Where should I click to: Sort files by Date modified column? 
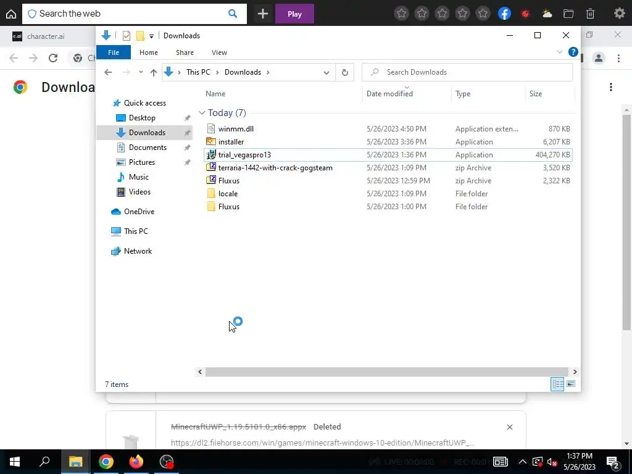(x=389, y=94)
